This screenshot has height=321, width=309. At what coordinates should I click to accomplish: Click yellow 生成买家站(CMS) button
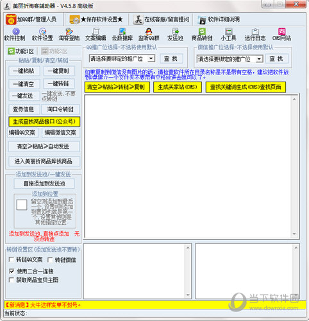178,87
